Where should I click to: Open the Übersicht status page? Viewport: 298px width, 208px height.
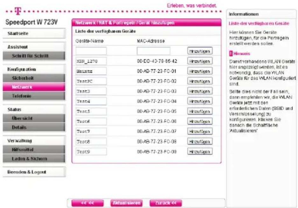[34, 118]
